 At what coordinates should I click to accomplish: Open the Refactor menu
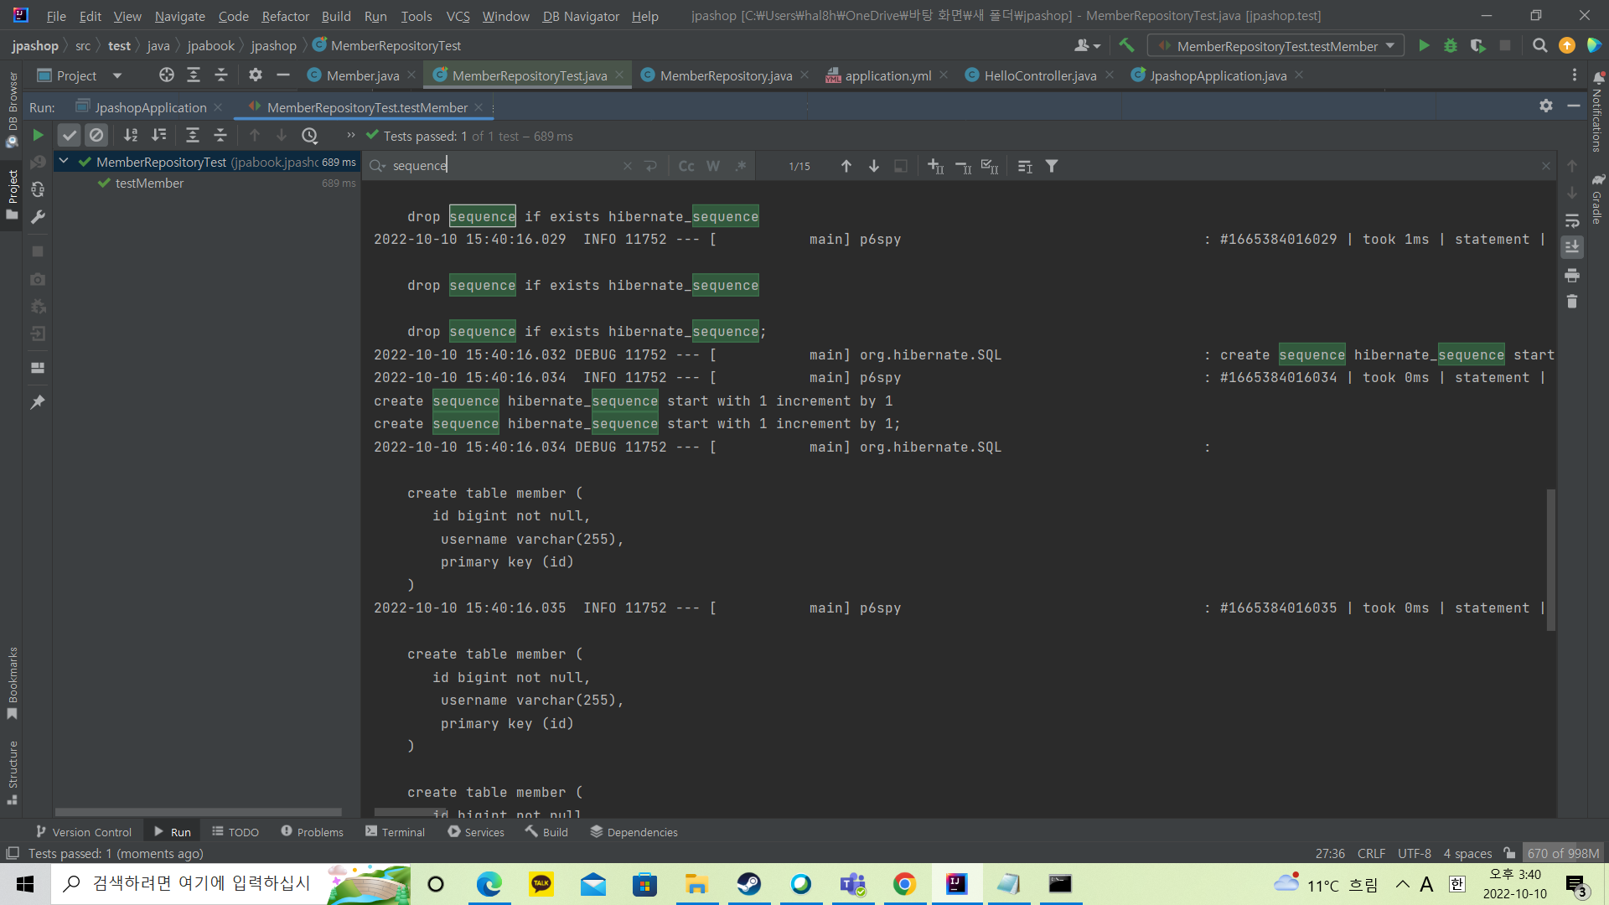pyautogui.click(x=285, y=16)
